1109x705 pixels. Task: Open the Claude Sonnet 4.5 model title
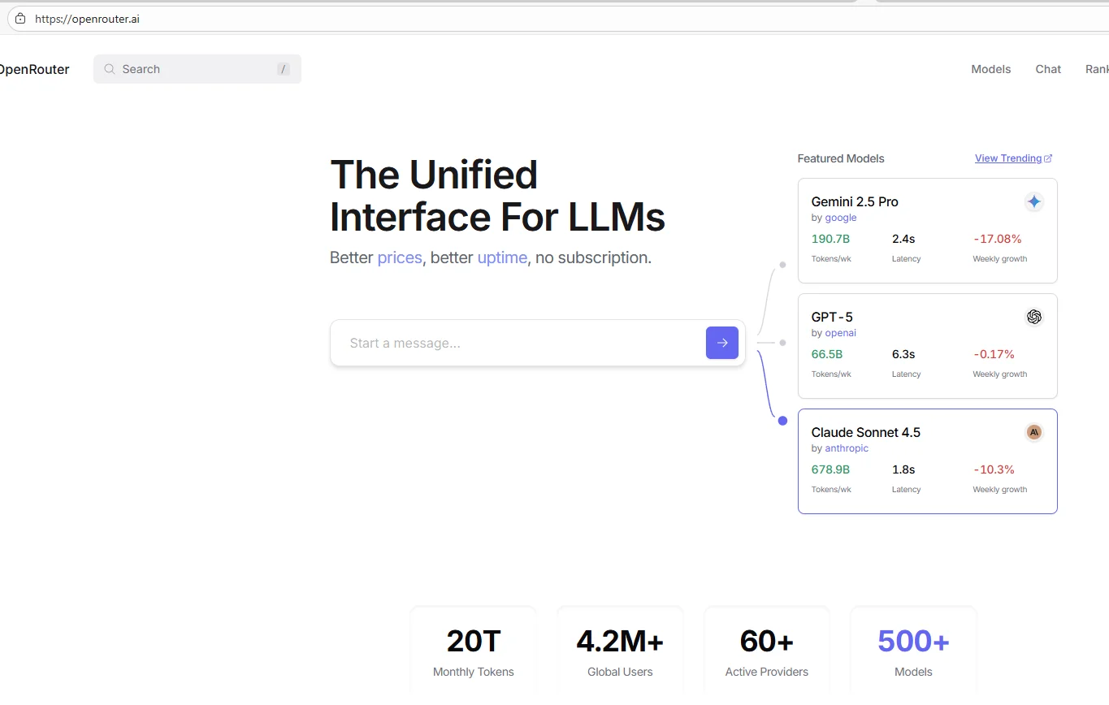[x=866, y=432]
